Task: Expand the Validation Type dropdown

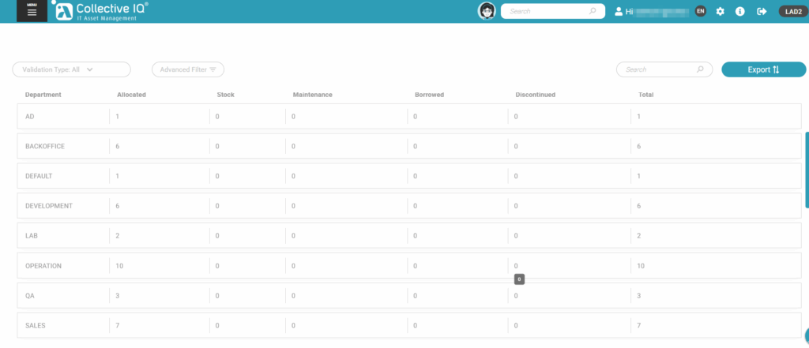Action: point(71,69)
